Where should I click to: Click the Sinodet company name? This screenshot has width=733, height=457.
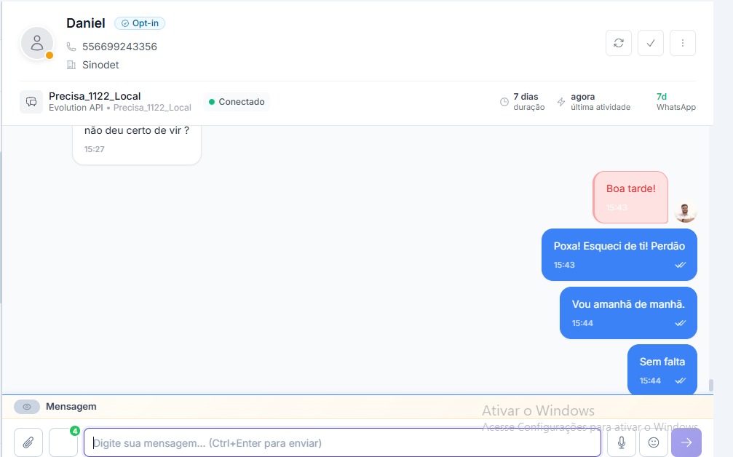coord(100,65)
